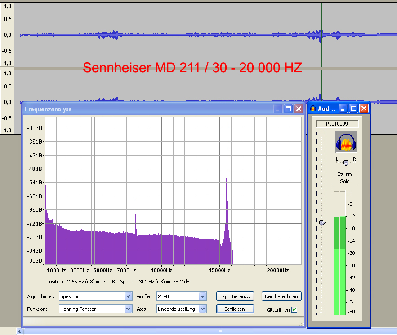Solo the P1010099 track
Viewport: 397px width, 335px height.
point(345,181)
